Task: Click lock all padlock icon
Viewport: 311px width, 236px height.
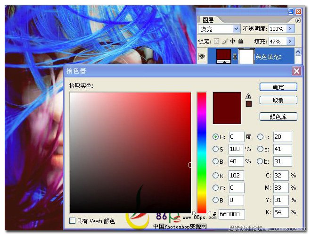Action: [241, 41]
